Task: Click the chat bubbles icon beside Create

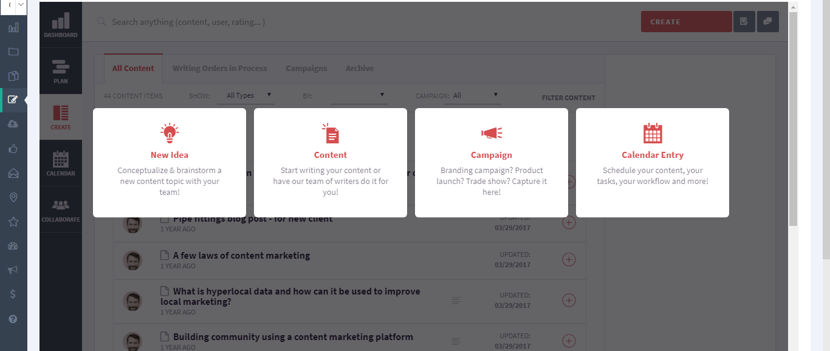Action: [768, 22]
